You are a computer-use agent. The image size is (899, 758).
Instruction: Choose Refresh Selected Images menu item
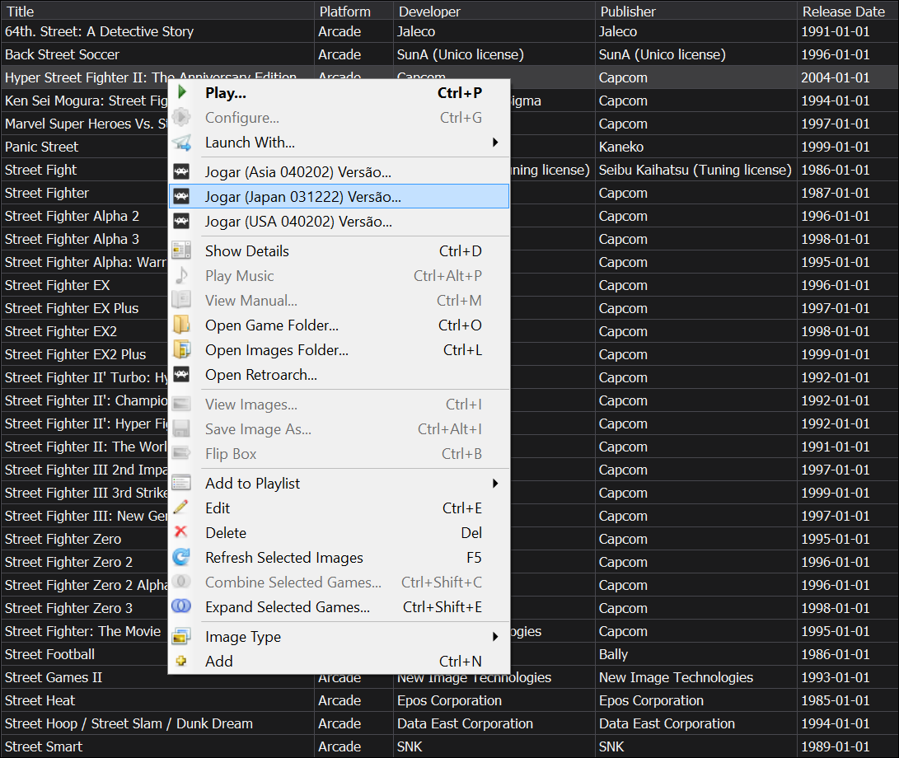point(339,557)
